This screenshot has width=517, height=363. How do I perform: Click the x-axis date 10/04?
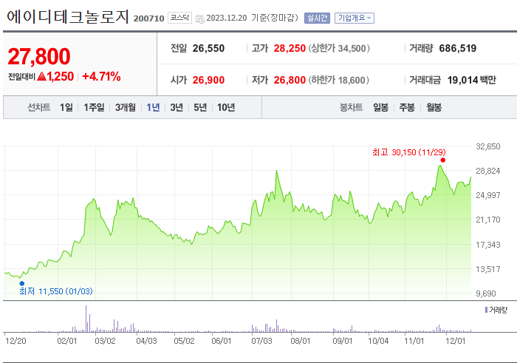click(x=378, y=341)
